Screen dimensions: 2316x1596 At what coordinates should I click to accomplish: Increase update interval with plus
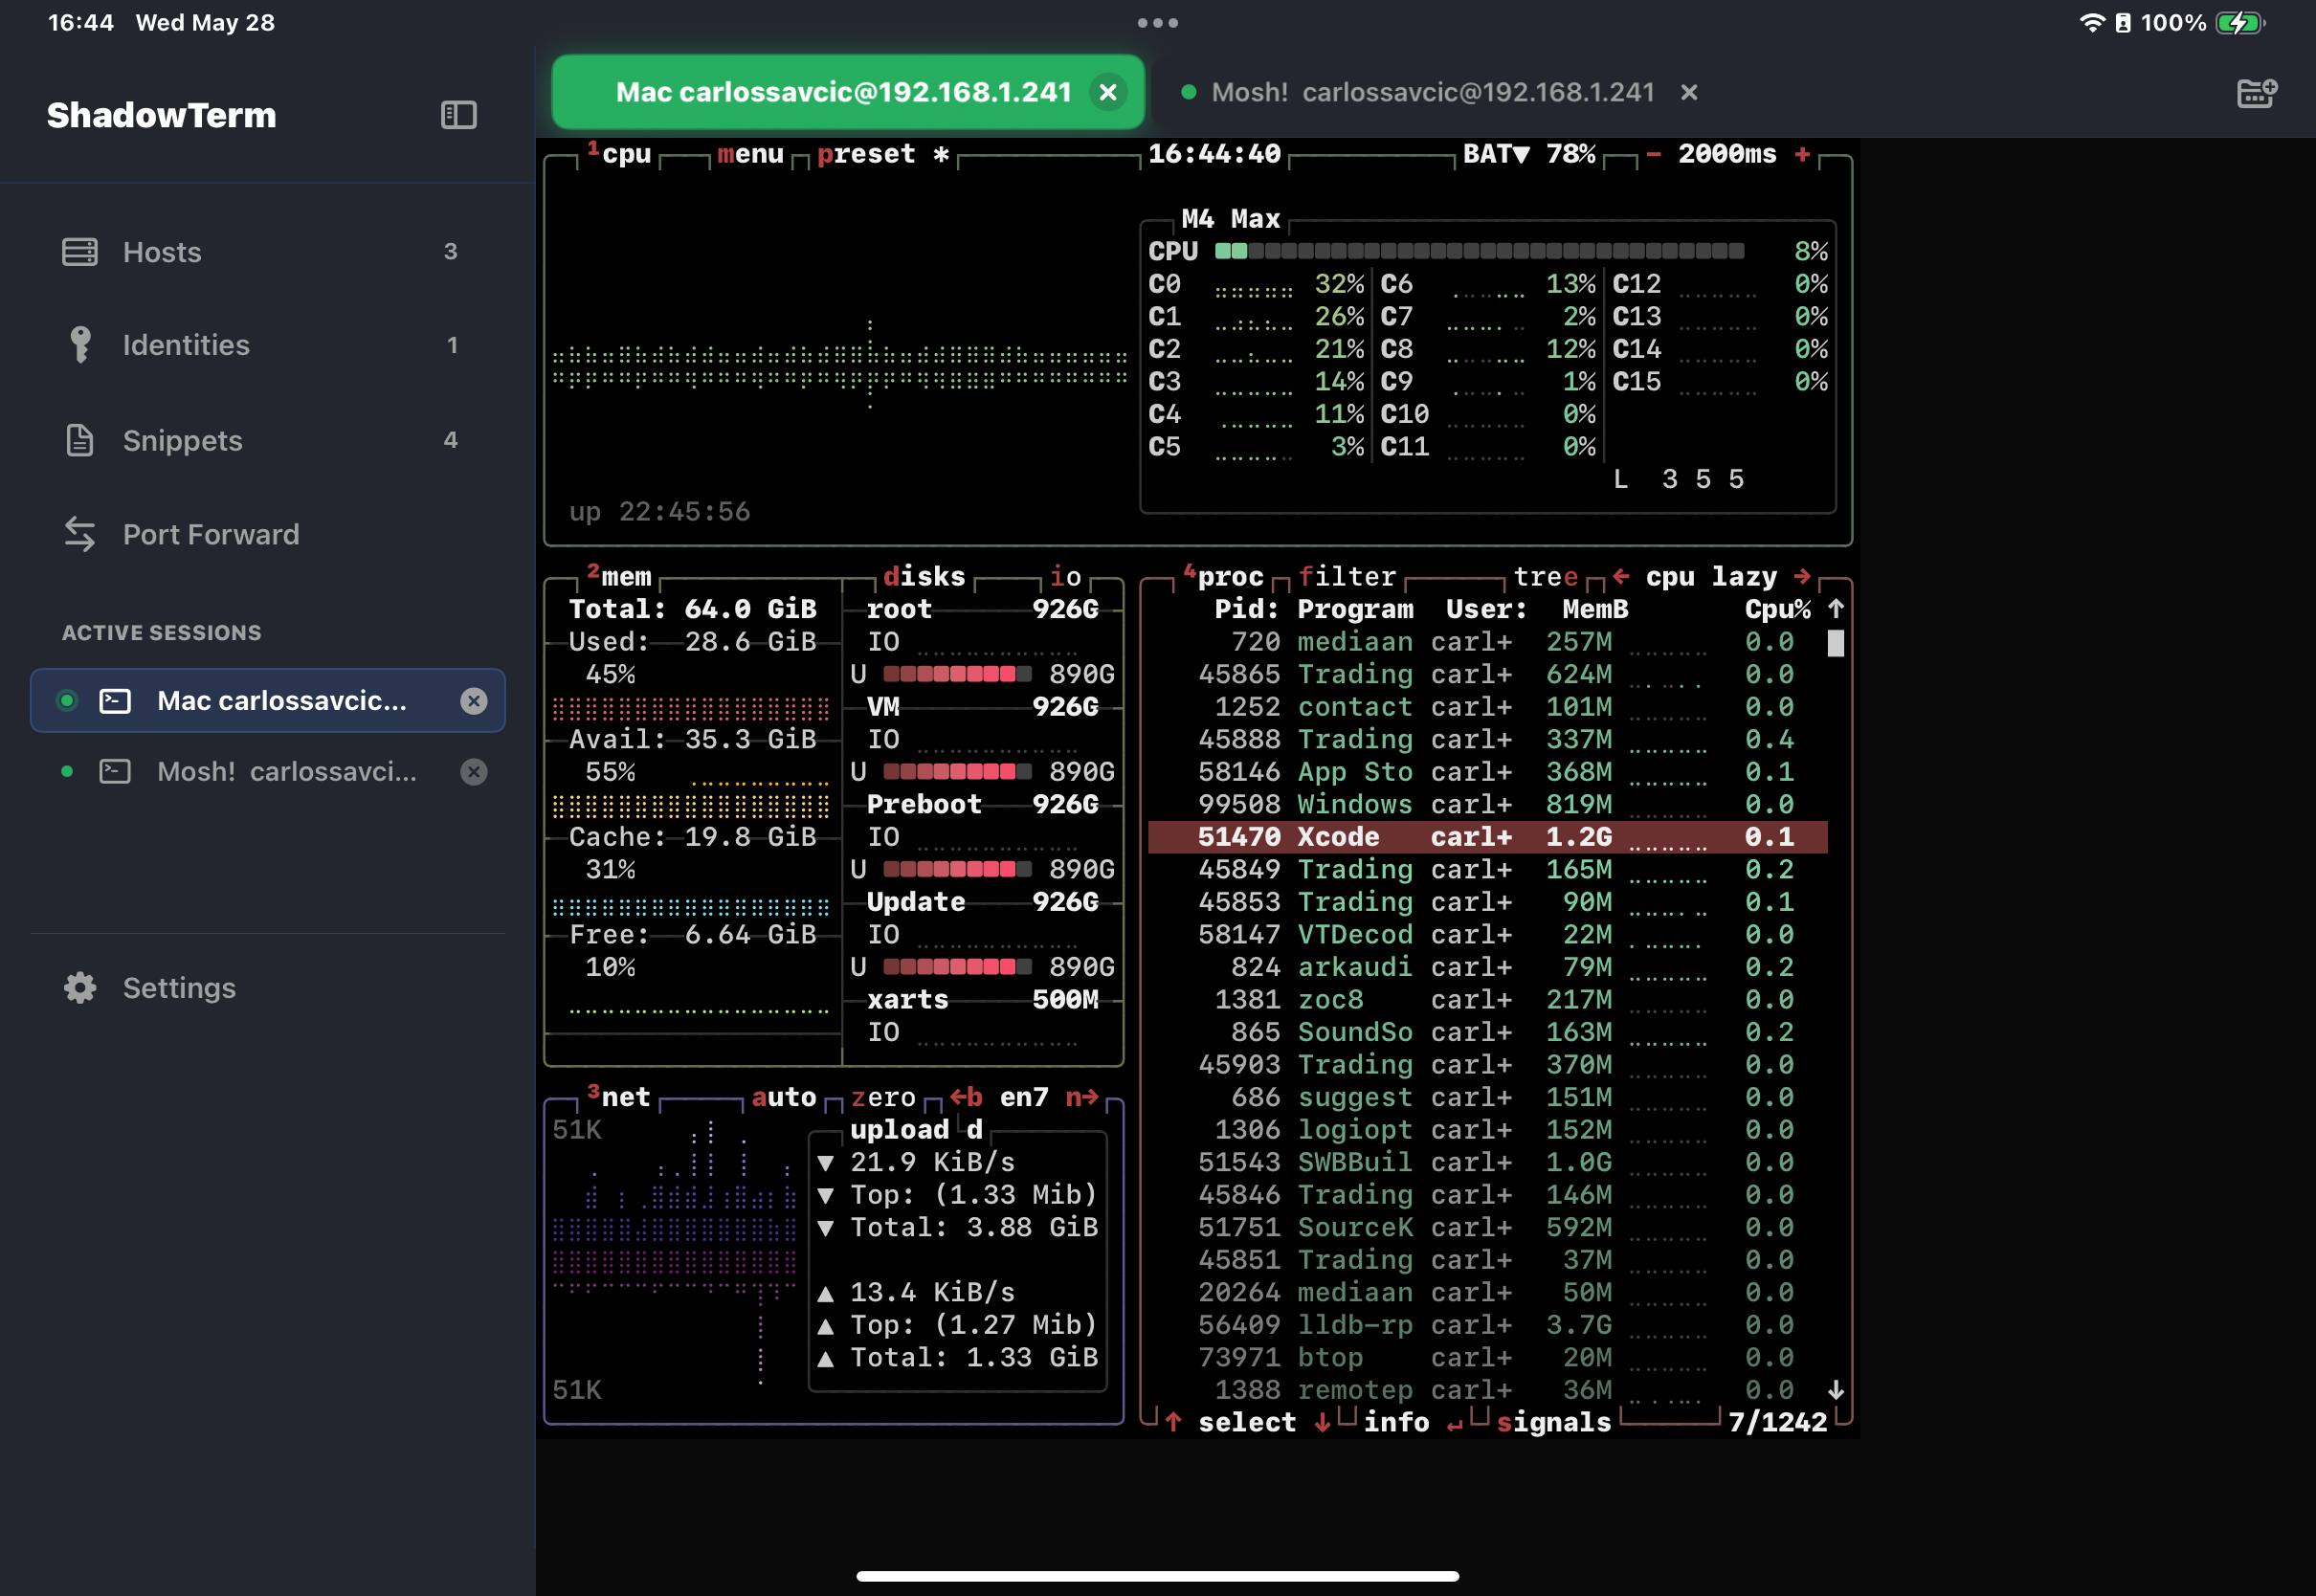[x=1802, y=154]
